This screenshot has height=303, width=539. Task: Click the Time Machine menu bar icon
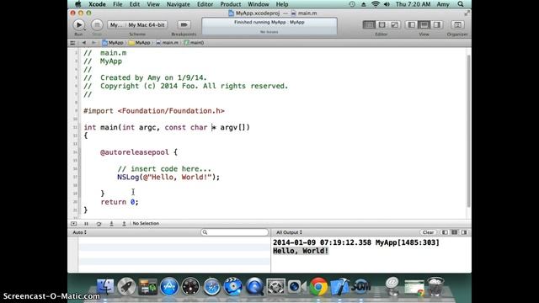pyautogui.click(x=352, y=4)
